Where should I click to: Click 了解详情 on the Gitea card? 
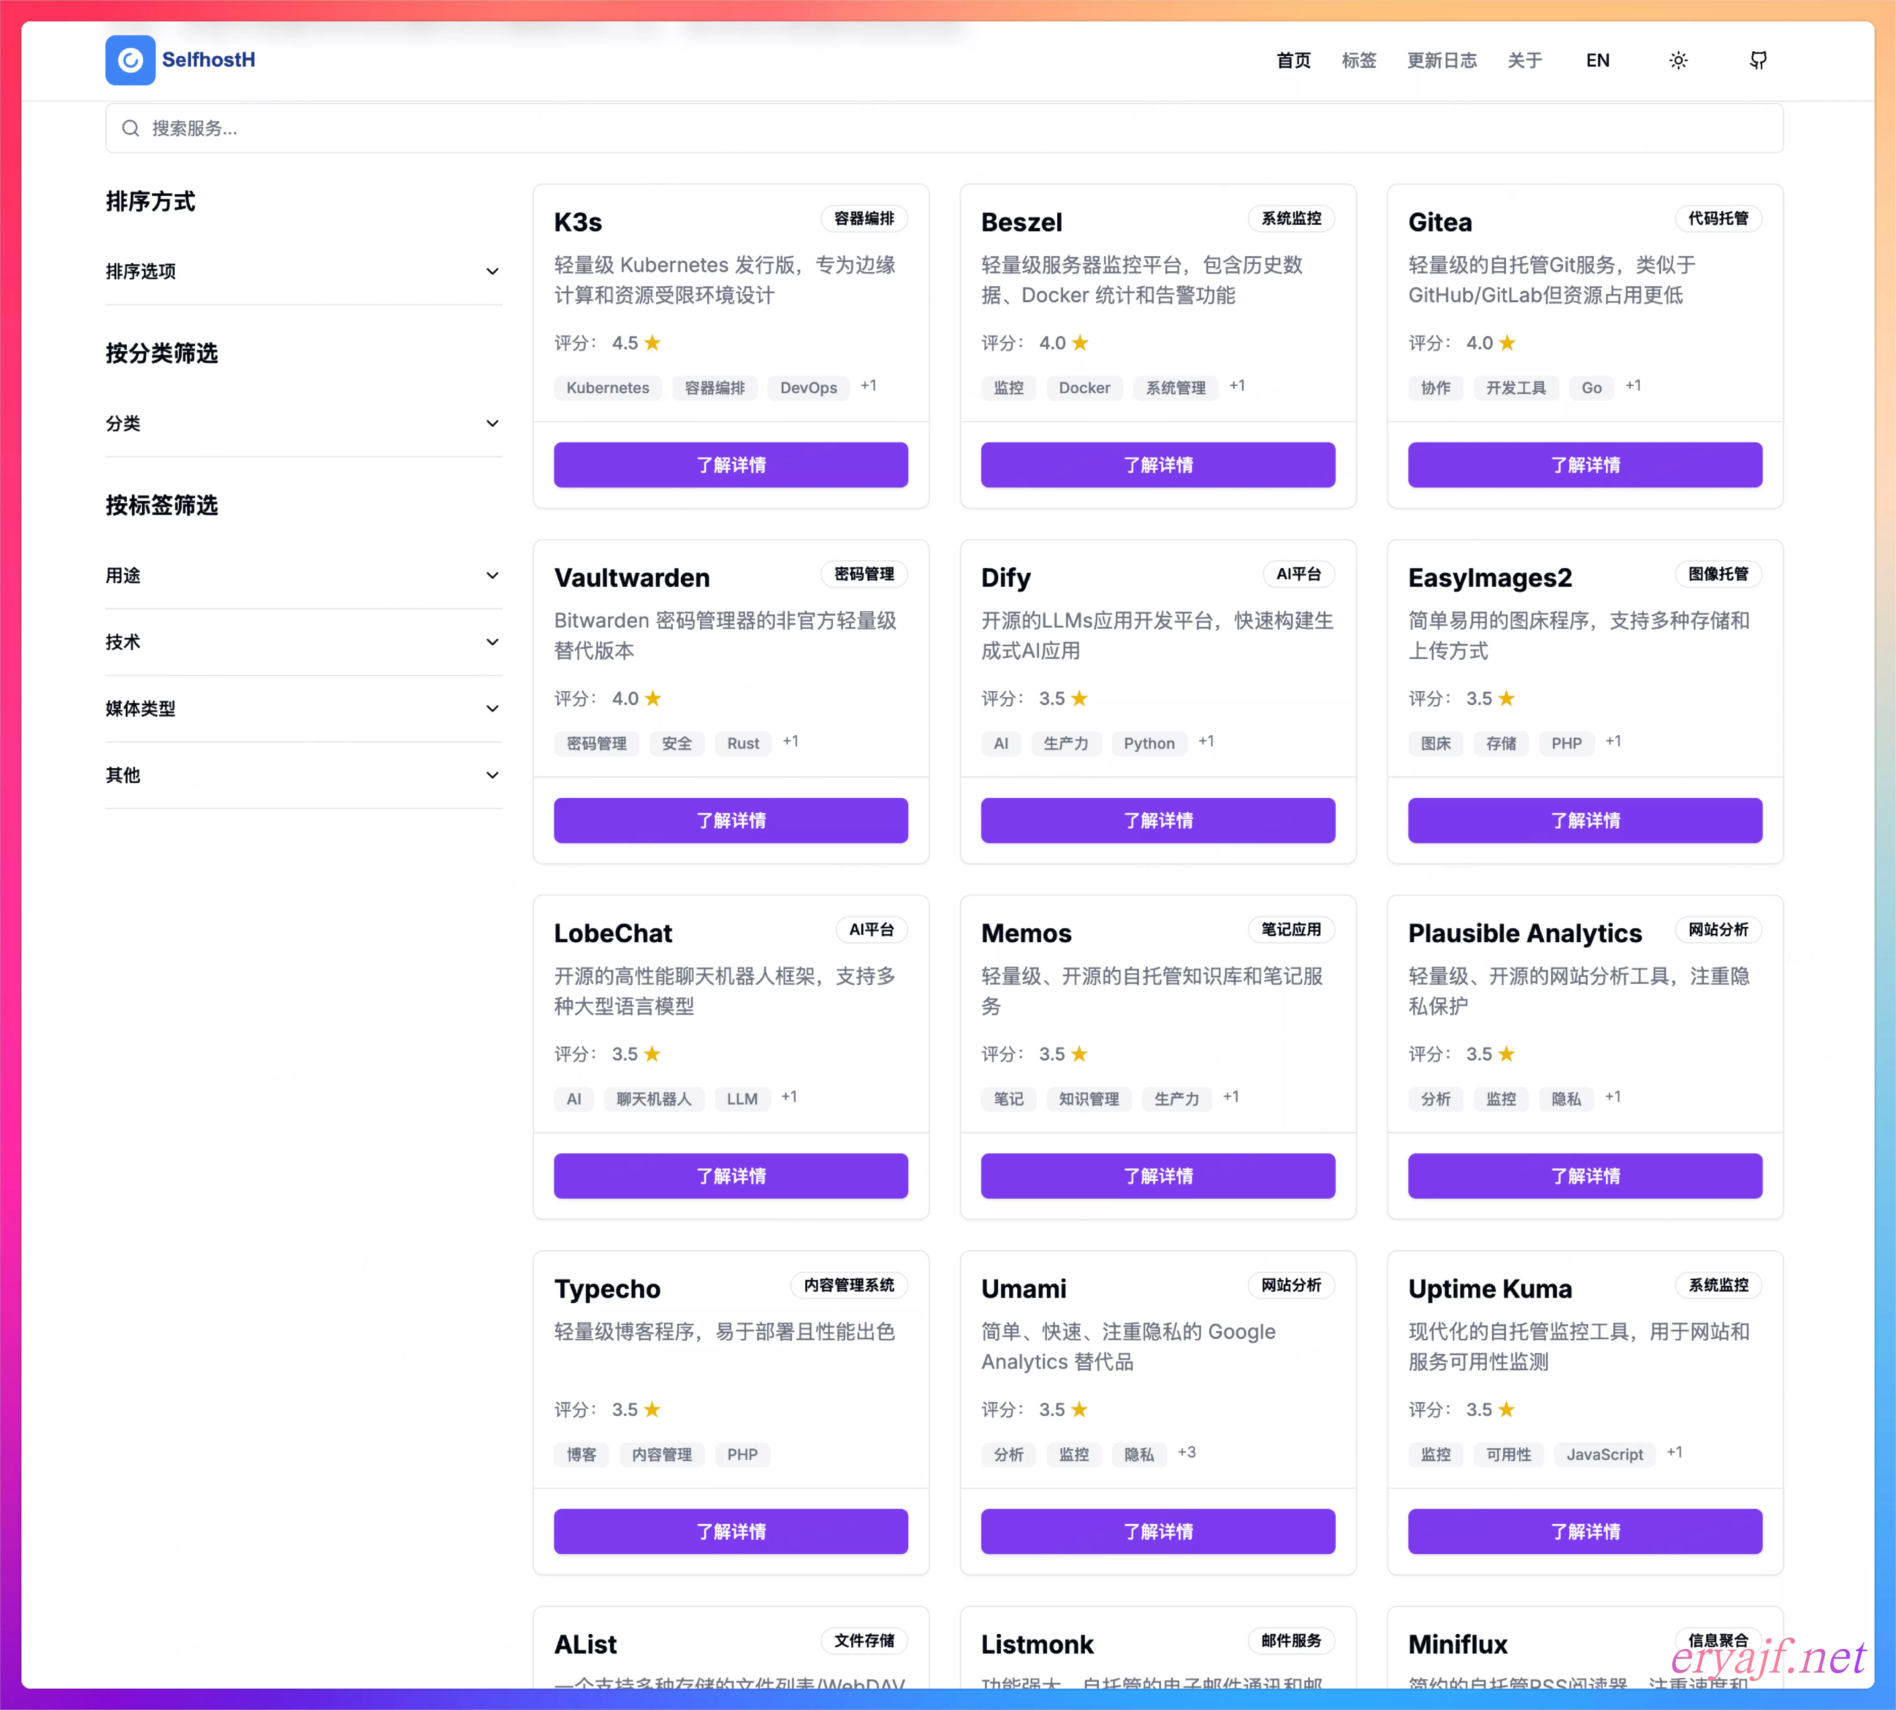[x=1585, y=465]
